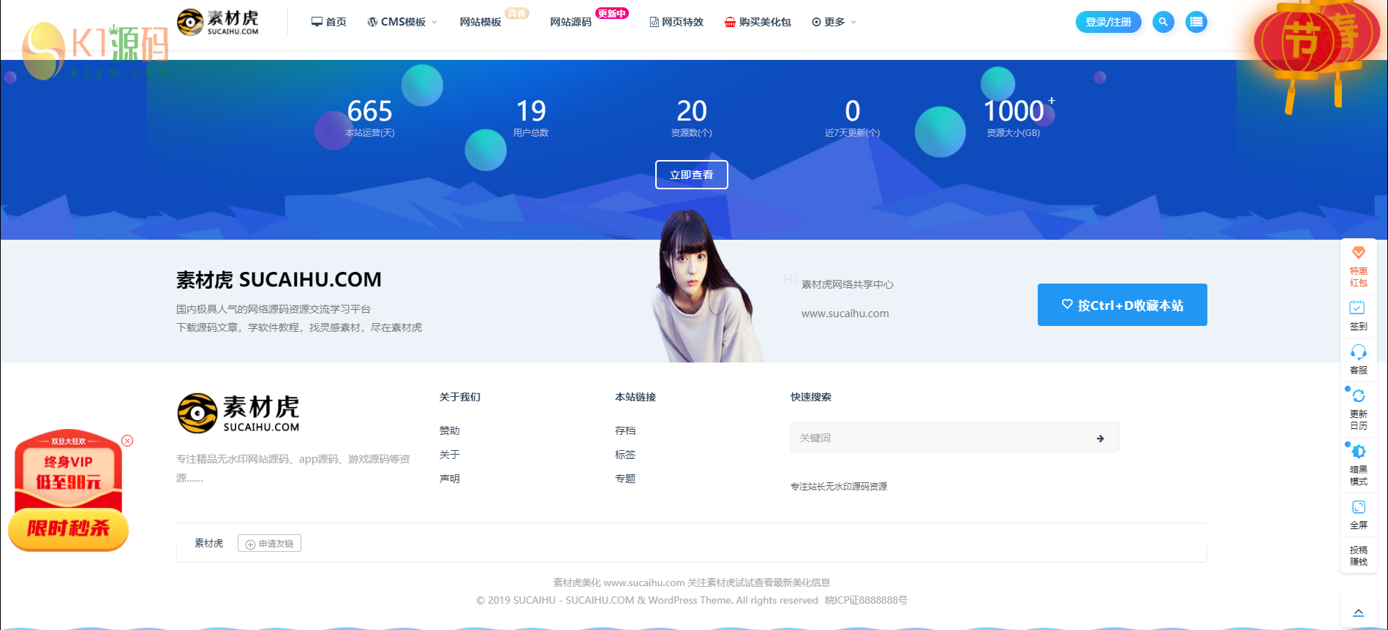The width and height of the screenshot is (1388, 630).
Task: Click the 声明 footer link
Action: point(450,479)
